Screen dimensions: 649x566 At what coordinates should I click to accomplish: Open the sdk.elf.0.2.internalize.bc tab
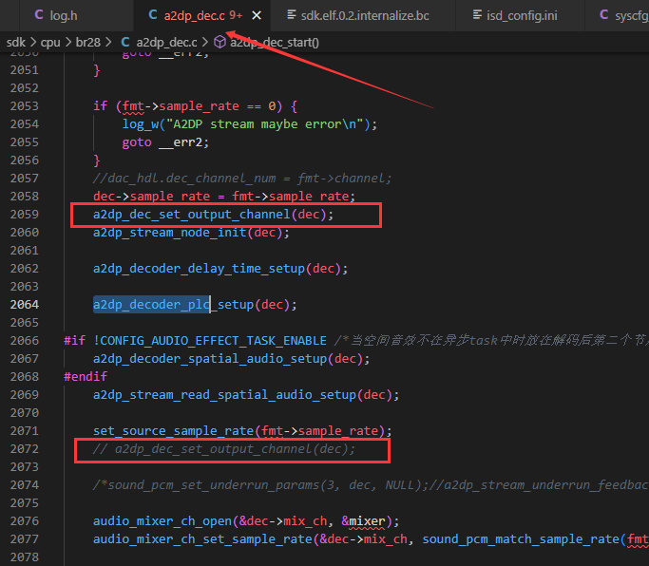point(364,16)
